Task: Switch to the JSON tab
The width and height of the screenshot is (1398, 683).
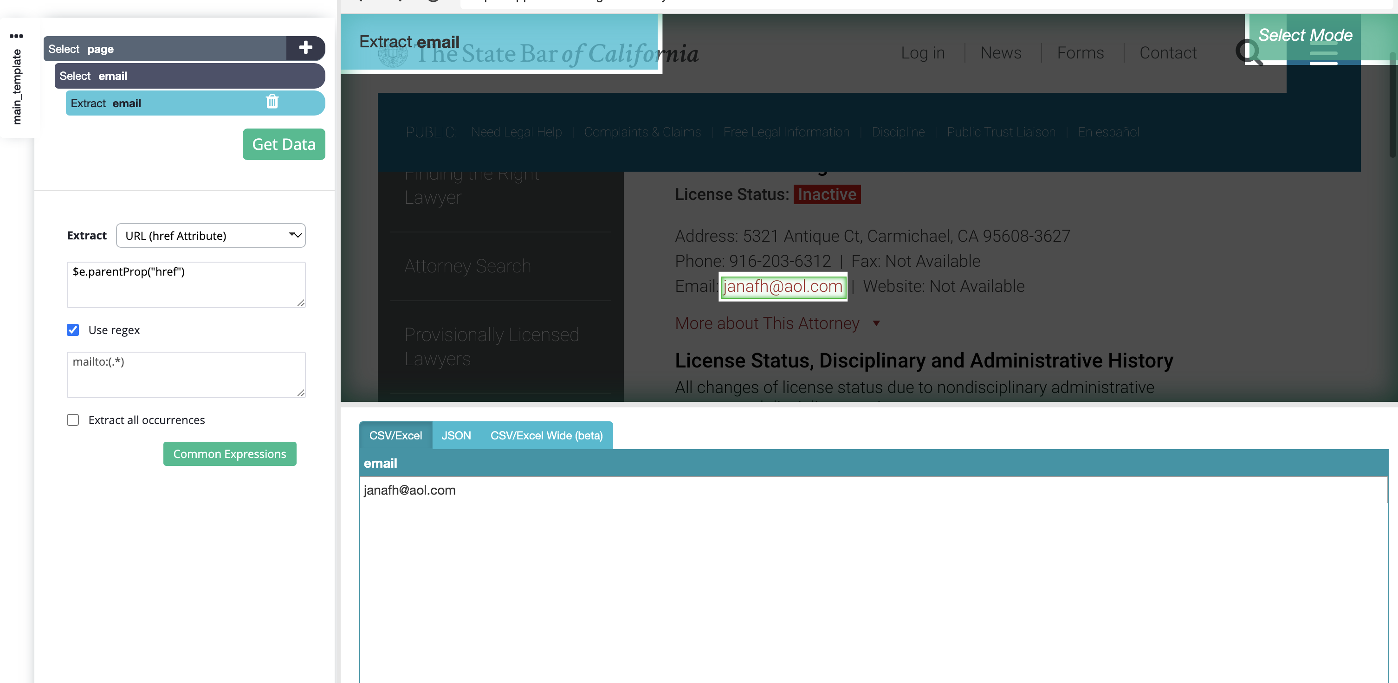Action: pos(456,435)
